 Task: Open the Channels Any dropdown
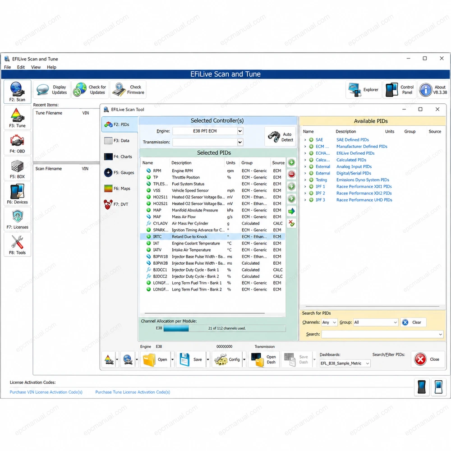point(329,322)
